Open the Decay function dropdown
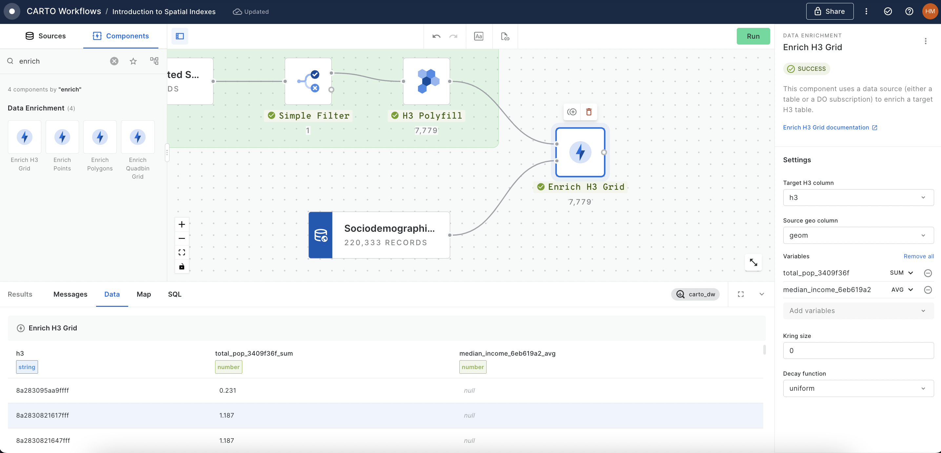The height and width of the screenshot is (453, 941). pyautogui.click(x=858, y=388)
